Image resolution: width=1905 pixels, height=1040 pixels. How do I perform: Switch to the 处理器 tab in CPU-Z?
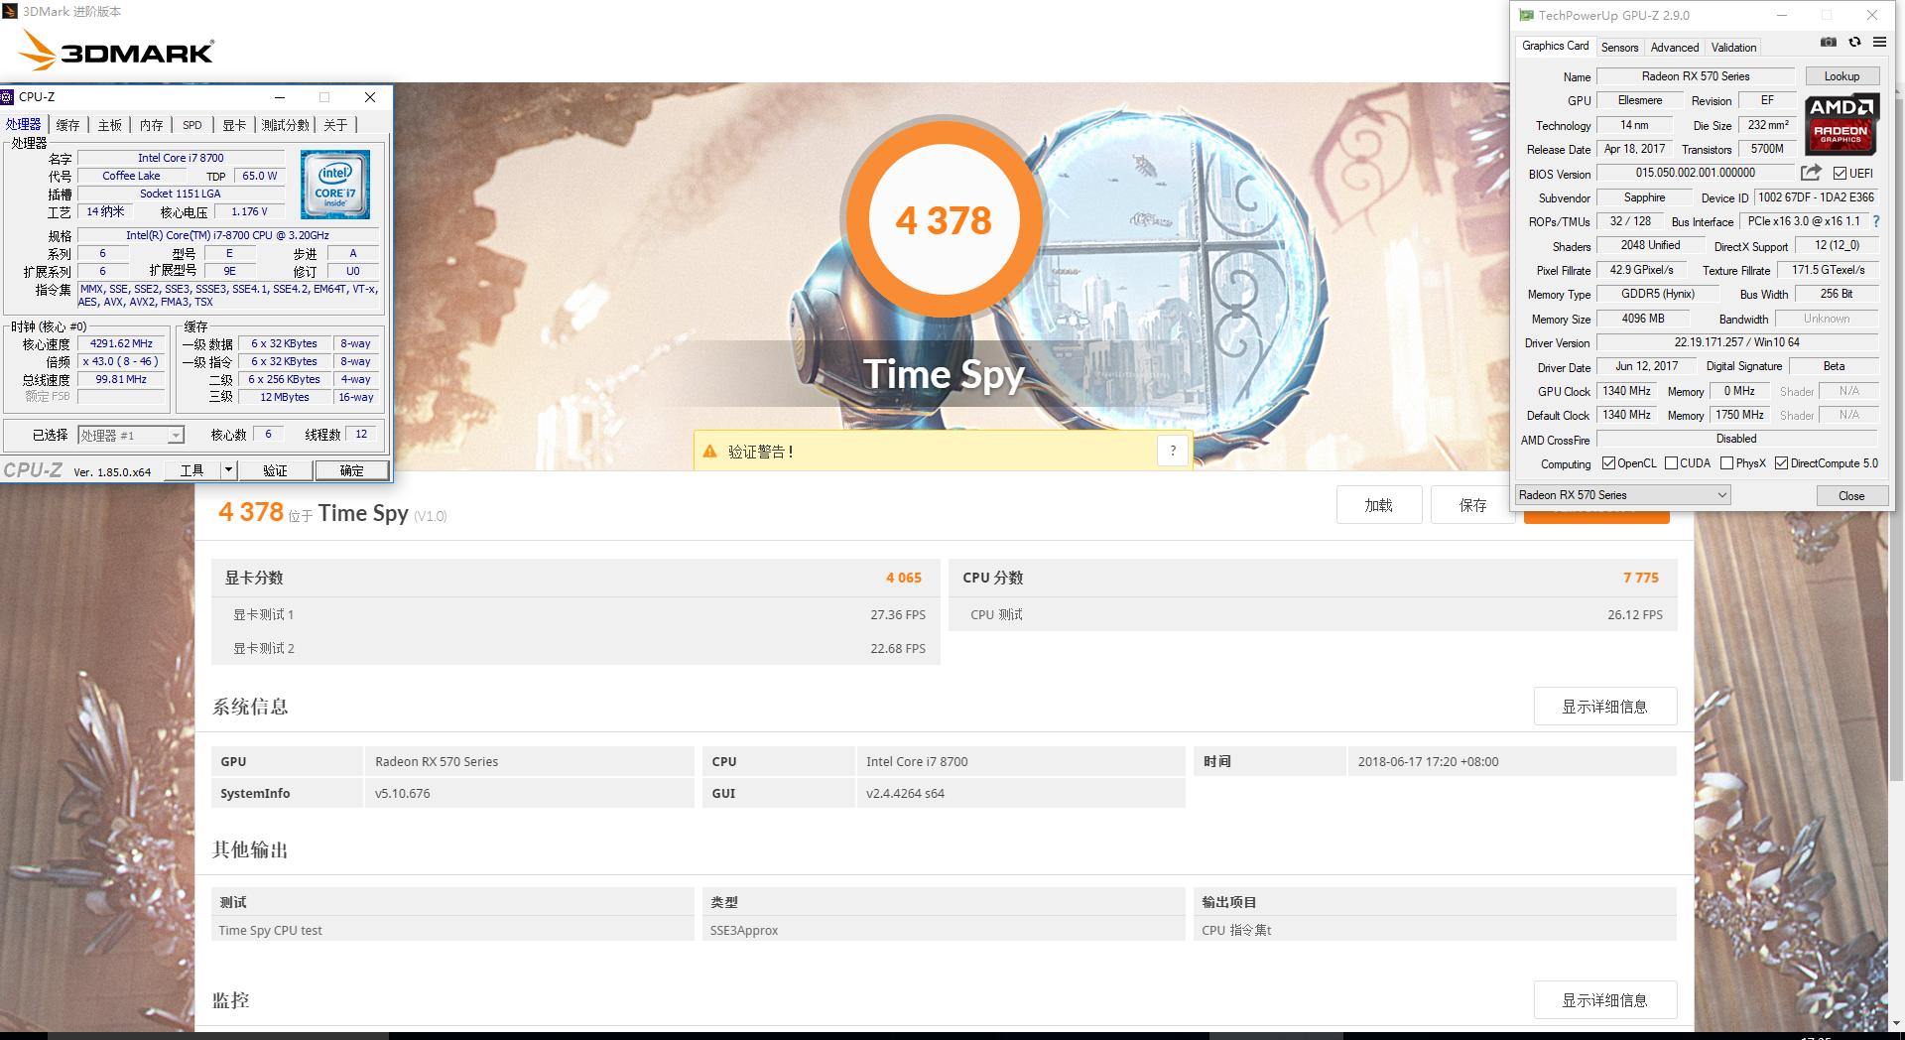click(x=24, y=124)
